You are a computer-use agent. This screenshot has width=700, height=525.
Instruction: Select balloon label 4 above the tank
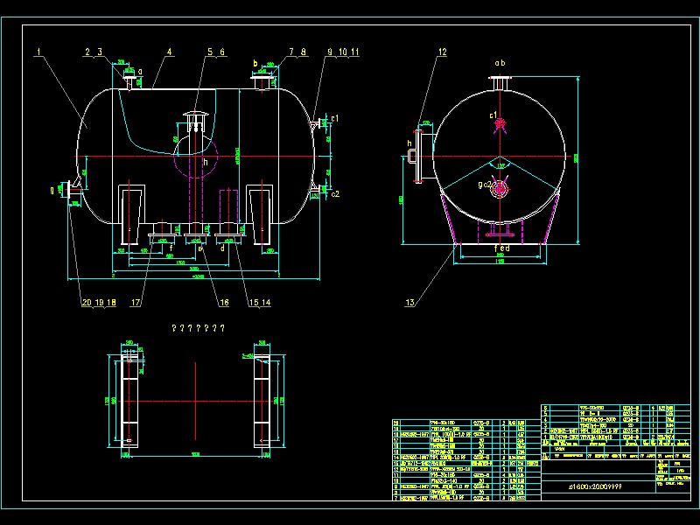[169, 53]
